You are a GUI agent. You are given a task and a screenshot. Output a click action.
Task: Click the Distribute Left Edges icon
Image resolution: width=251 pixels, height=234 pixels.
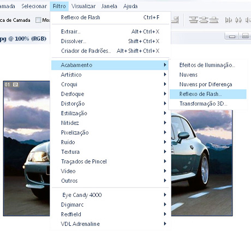coord(229,20)
